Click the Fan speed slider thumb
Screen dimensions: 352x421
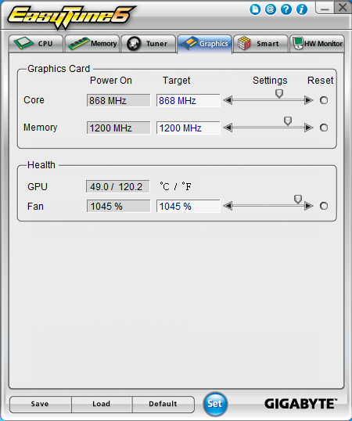298,200
